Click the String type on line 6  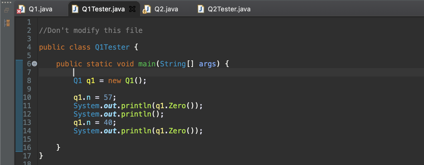[173, 64]
